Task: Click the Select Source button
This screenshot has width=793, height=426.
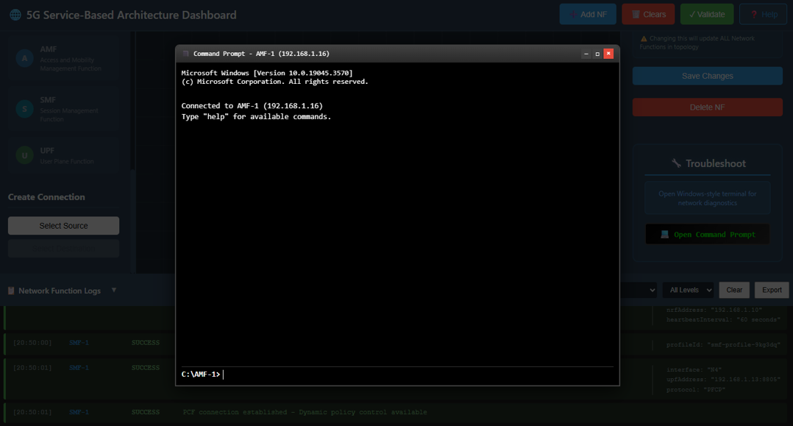Action: point(63,225)
